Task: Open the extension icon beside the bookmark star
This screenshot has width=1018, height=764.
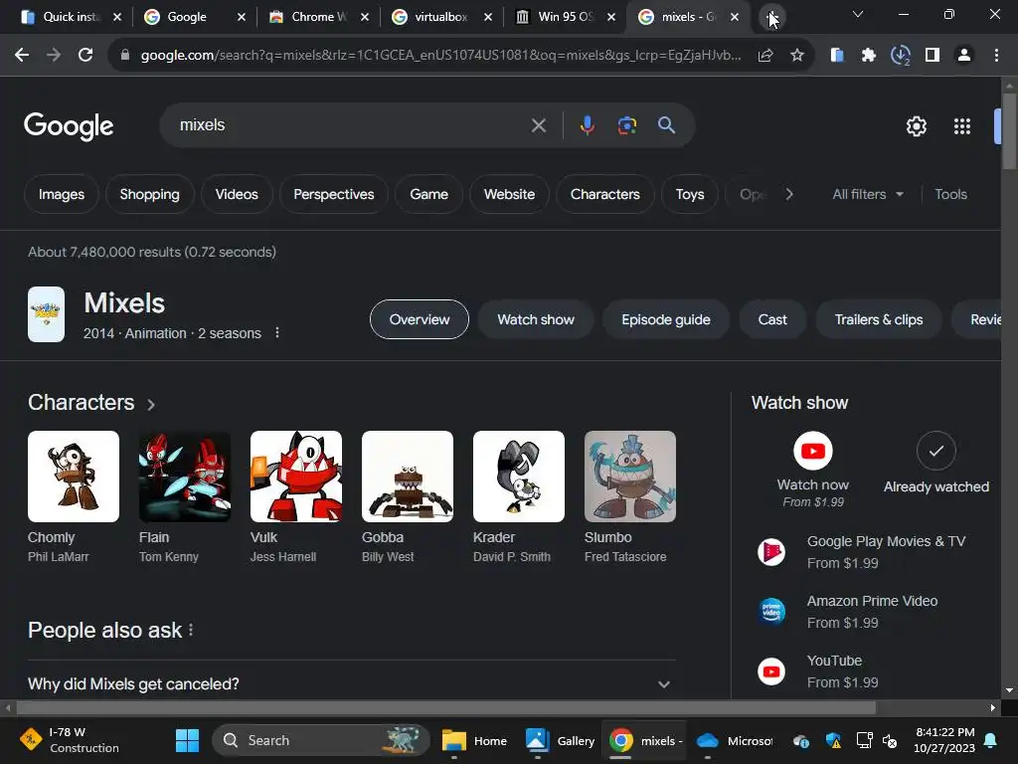Action: tap(837, 56)
